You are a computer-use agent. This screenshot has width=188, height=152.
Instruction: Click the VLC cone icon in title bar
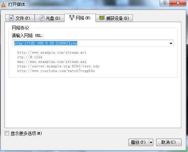click(x=4, y=5)
